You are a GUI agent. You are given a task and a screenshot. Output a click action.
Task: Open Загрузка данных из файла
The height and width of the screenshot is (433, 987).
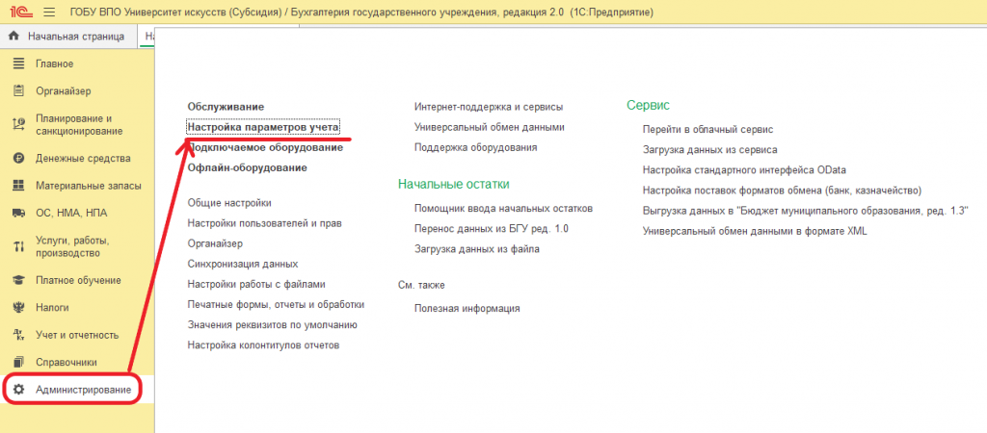click(477, 249)
